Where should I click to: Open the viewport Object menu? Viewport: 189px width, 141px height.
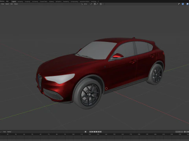[16, 4]
